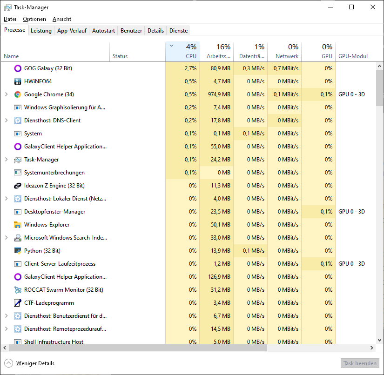Open the Optionen menu
384x375 pixels.
(x=34, y=19)
